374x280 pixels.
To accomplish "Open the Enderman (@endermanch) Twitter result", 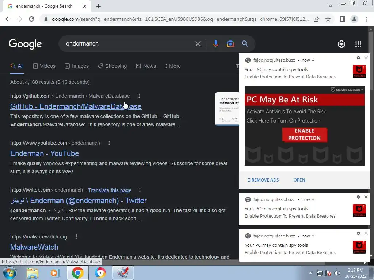I will 79,201.
